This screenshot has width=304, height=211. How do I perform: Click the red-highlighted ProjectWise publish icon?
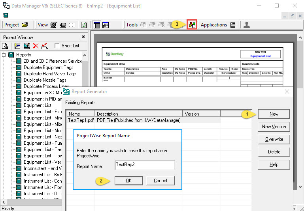pos(192,25)
